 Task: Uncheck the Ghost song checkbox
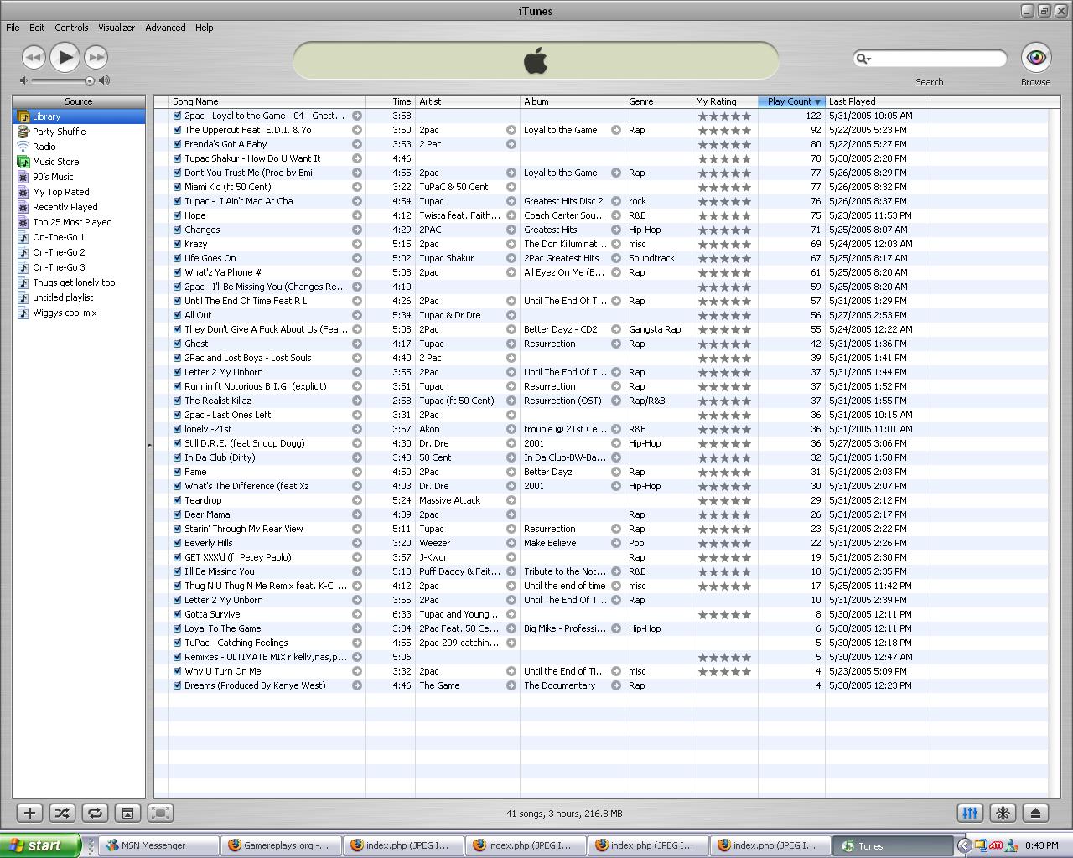pyautogui.click(x=177, y=344)
